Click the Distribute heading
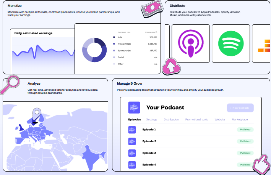 point(177,6)
